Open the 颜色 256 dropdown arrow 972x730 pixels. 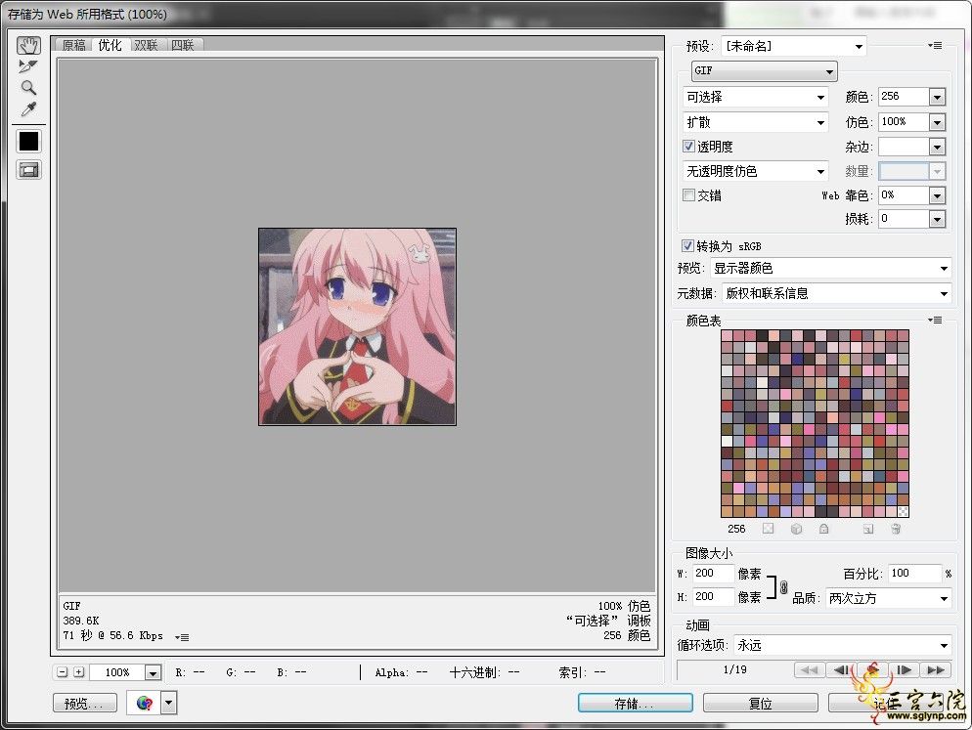(x=937, y=98)
